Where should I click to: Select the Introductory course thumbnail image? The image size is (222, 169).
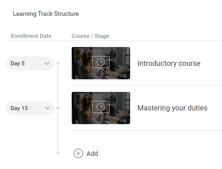[101, 63]
